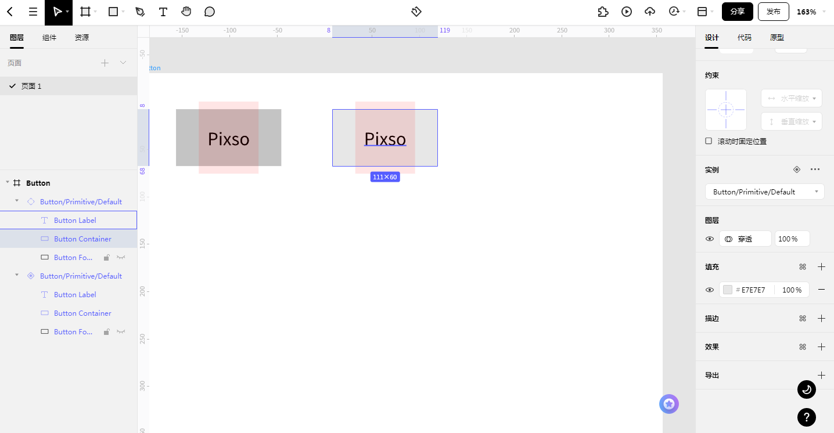The height and width of the screenshot is (433, 834).
Task: Select the Pen tool in top toolbar
Action: click(140, 12)
